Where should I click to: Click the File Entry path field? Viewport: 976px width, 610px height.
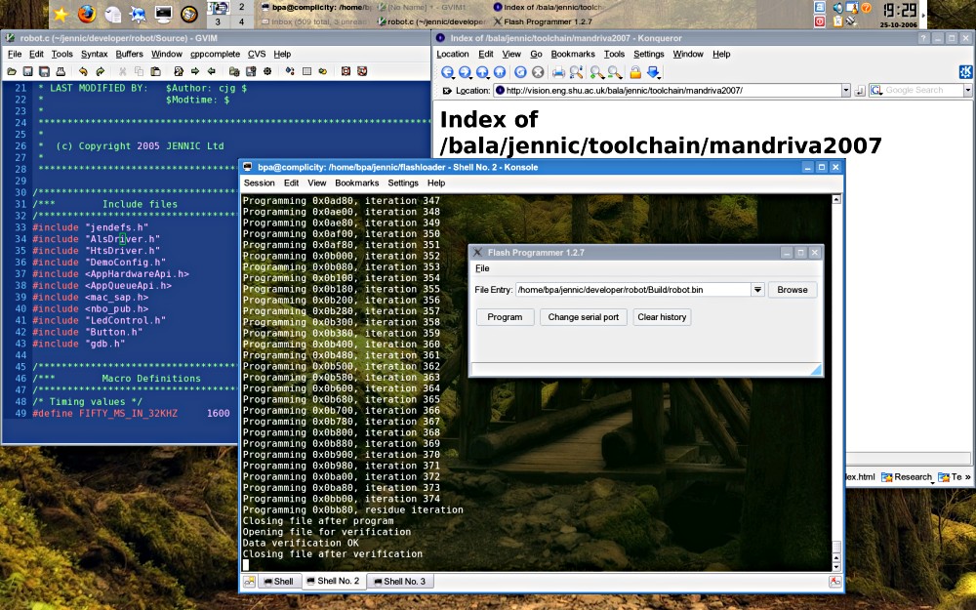tap(633, 290)
